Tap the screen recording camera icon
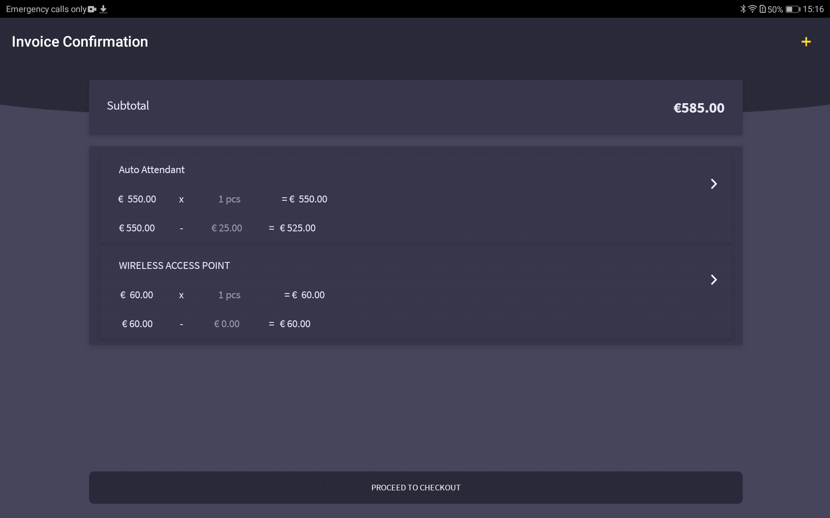This screenshot has width=830, height=518. (92, 9)
